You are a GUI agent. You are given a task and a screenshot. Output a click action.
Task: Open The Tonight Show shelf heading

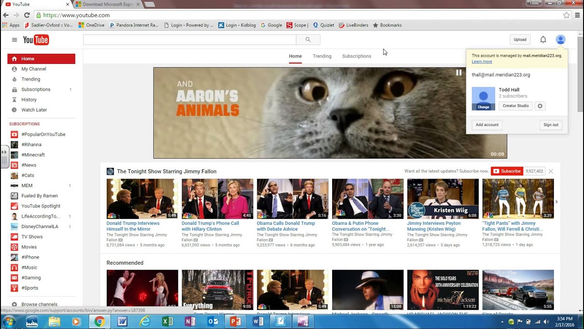tap(167, 171)
